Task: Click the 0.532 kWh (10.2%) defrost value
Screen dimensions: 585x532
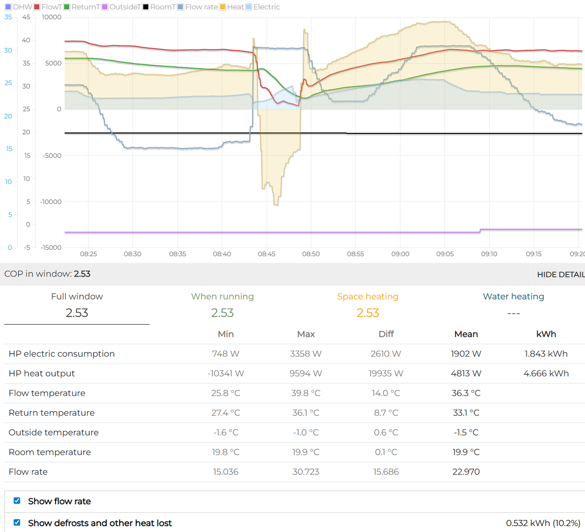Action: (543, 523)
